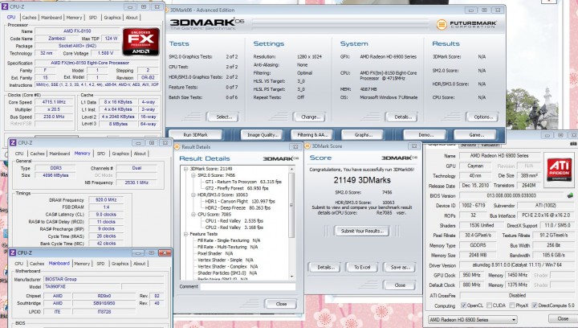The height and width of the screenshot is (328, 578).
Task: Click the AMD FX processor logo in CPU-Z
Action: 140,41
